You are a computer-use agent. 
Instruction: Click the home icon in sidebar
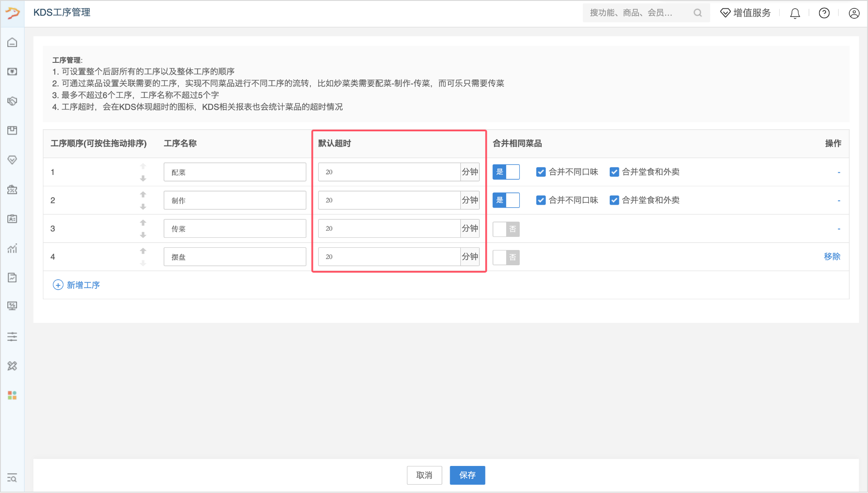(x=12, y=42)
